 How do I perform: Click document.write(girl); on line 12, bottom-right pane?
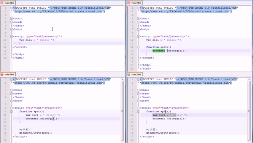tap(169, 119)
